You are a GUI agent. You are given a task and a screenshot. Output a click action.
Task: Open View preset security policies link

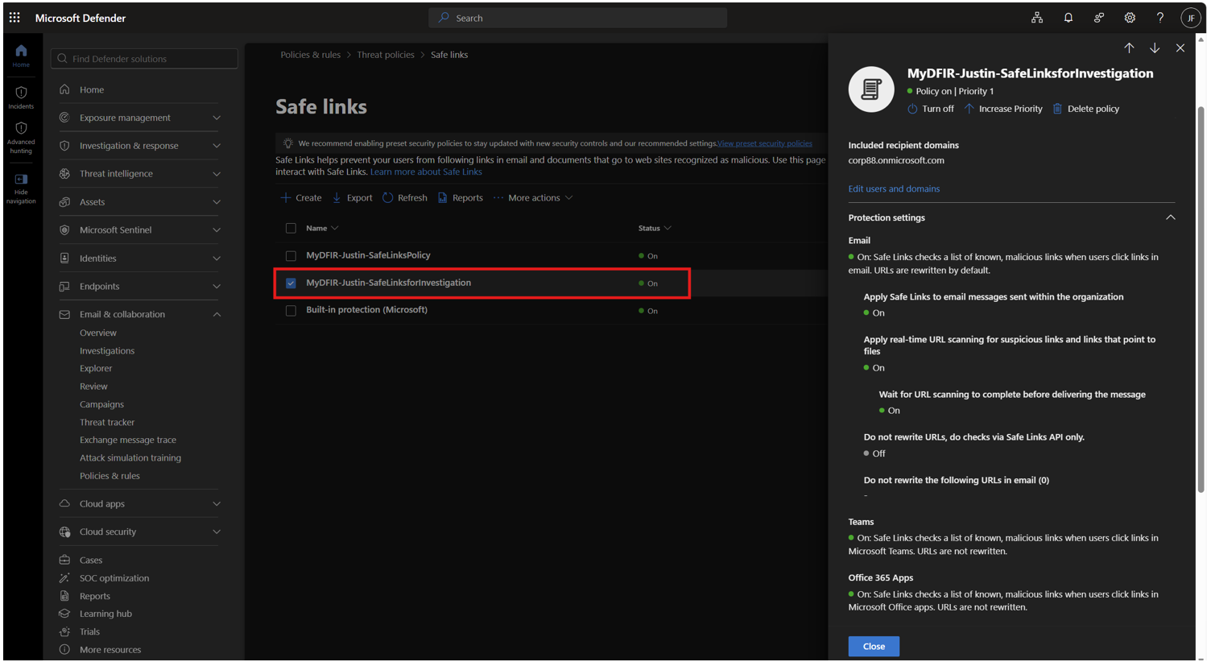click(765, 143)
